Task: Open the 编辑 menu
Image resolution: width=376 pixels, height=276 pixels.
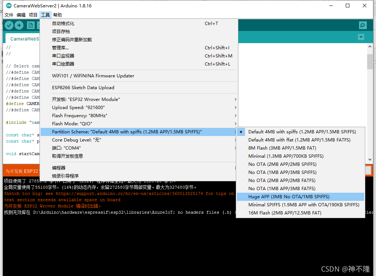Action: click(x=21, y=15)
